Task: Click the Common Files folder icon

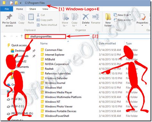Action: click(x=42, y=50)
